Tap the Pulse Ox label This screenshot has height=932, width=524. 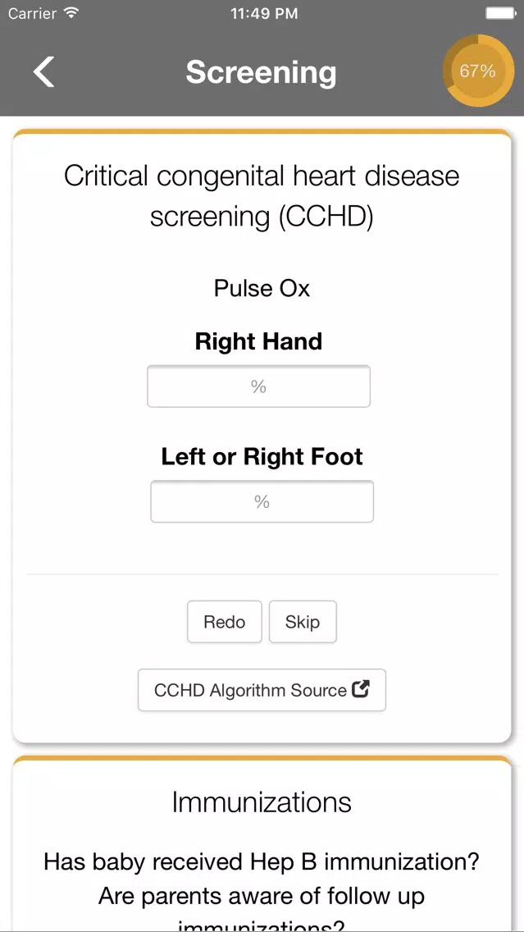click(x=262, y=289)
